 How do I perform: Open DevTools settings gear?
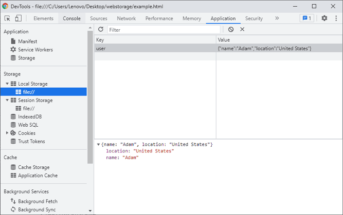point(324,18)
